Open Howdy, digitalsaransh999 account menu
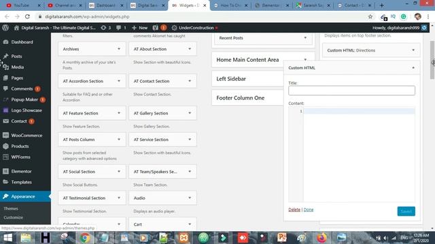Viewport: 435px width, 244px height. click(399, 28)
